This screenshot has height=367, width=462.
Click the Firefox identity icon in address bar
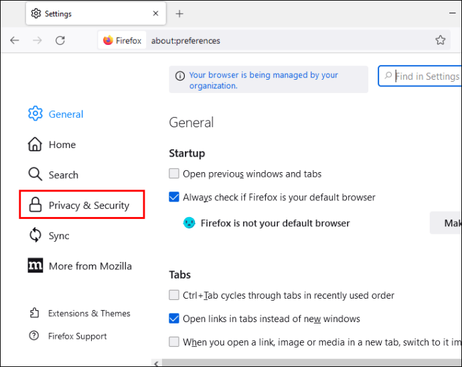pyautogui.click(x=108, y=40)
